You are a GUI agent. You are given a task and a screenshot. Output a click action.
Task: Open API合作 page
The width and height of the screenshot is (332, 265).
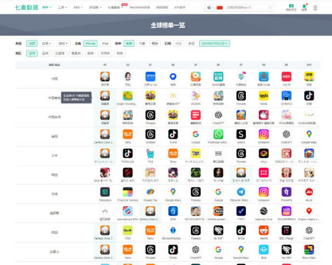pos(180,8)
